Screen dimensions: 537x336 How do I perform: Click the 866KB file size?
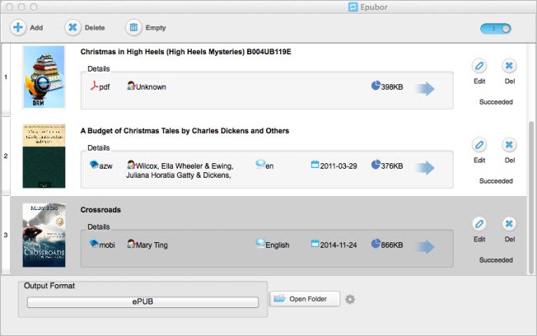[387, 245]
